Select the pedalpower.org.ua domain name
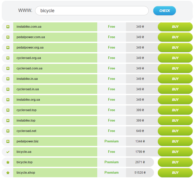The width and height of the screenshot is (196, 178). [x=30, y=48]
